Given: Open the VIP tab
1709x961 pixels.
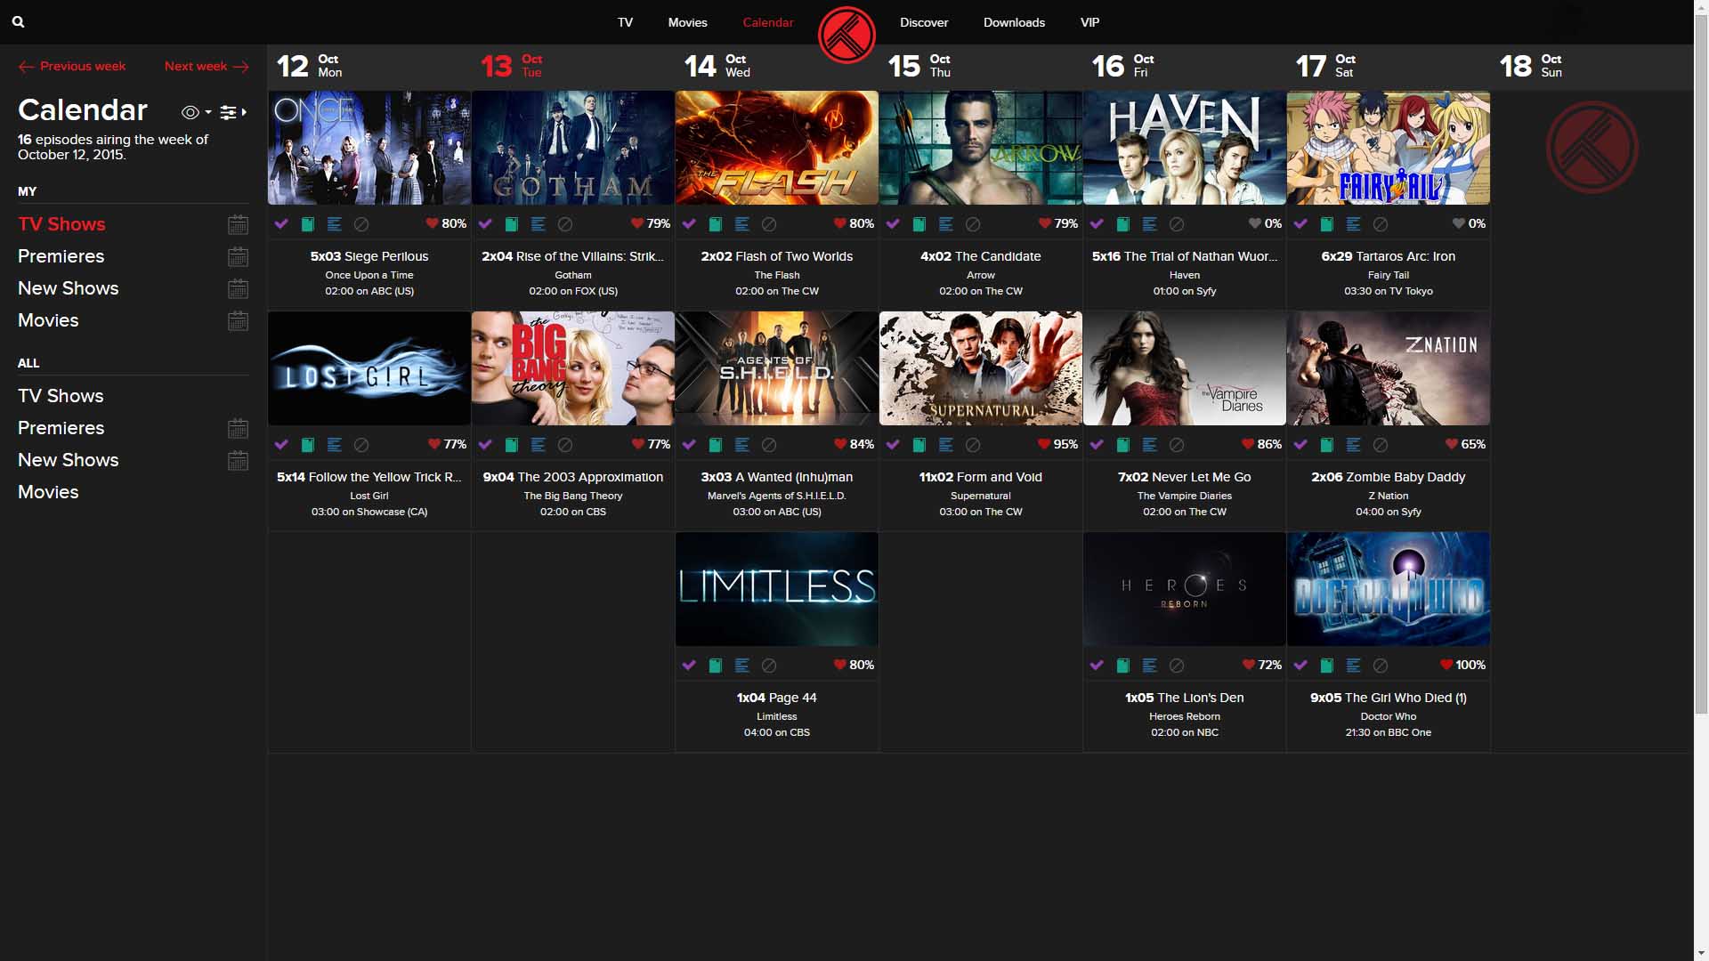Looking at the screenshot, I should pyautogui.click(x=1089, y=22).
